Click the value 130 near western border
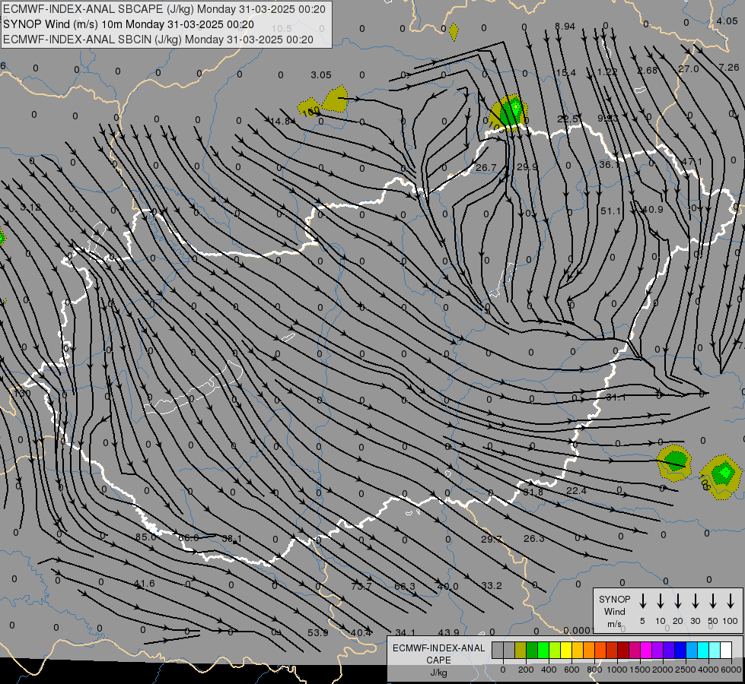 [x=22, y=393]
